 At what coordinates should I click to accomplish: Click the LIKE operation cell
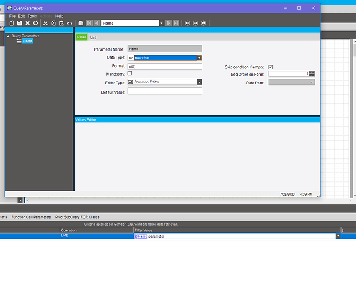97,236
